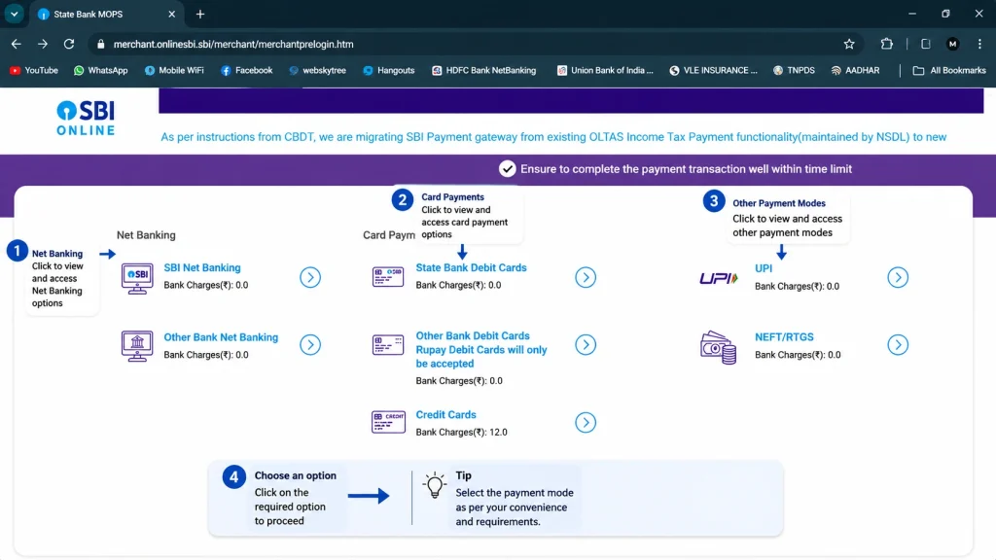Viewport: 996px width, 560px height.
Task: Click the SBI Online logo
Action: [x=86, y=118]
